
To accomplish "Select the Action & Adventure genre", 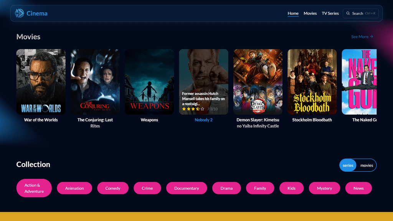I will (34, 188).
